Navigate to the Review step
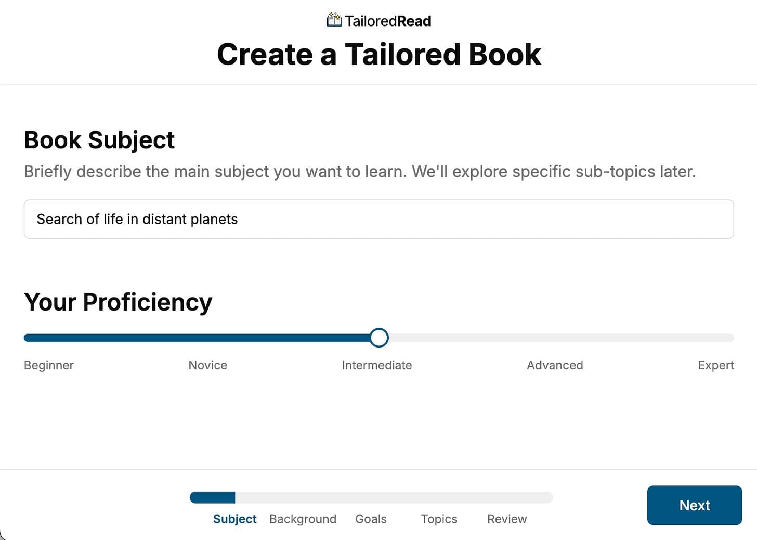The height and width of the screenshot is (540, 757). [507, 519]
